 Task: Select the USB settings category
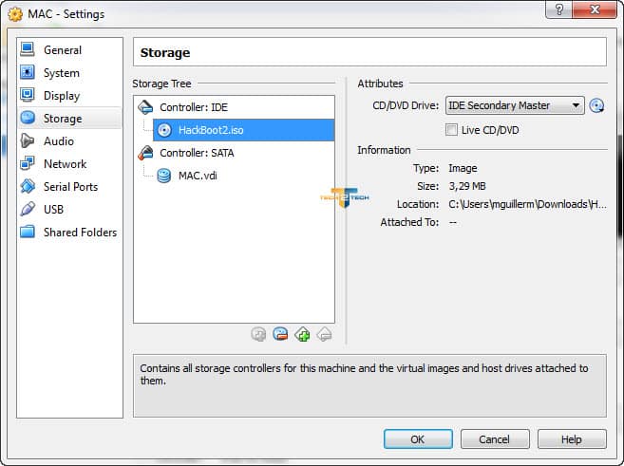(x=53, y=210)
